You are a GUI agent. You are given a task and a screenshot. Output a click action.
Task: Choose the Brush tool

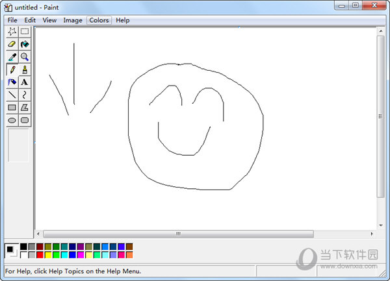tap(25, 69)
